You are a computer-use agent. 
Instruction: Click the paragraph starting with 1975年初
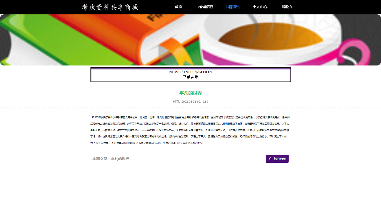[x=190, y=130]
